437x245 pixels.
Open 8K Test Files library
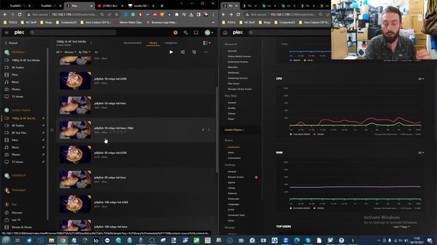pyautogui.click(x=19, y=133)
